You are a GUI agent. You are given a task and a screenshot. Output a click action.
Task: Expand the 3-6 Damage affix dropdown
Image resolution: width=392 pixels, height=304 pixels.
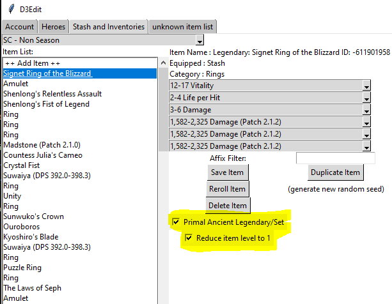(x=270, y=110)
